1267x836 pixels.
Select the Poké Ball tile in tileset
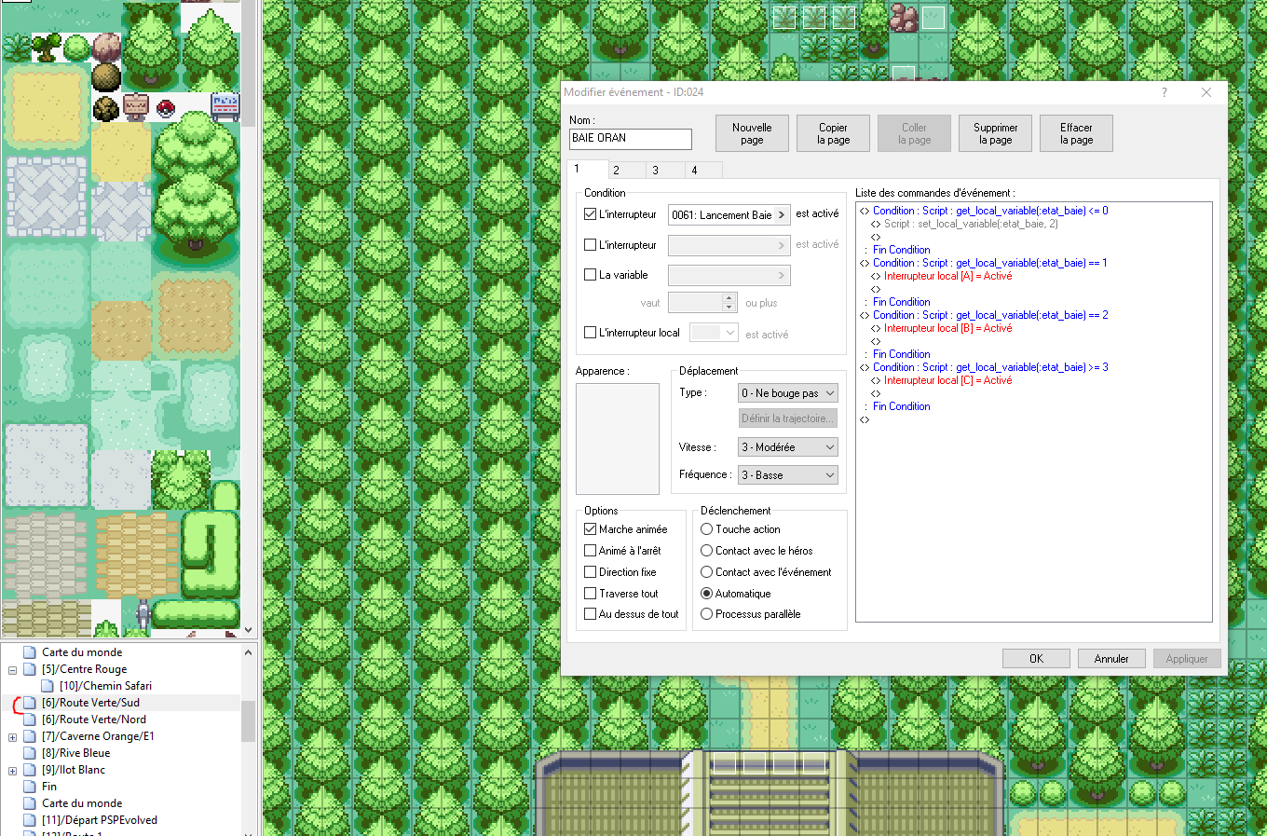166,107
